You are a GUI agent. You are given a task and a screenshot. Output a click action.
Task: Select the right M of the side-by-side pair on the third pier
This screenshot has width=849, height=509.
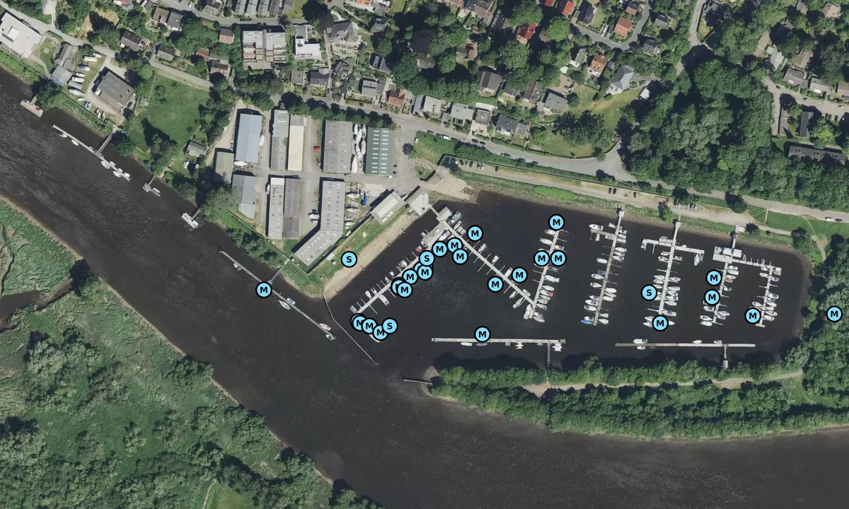coord(558,258)
